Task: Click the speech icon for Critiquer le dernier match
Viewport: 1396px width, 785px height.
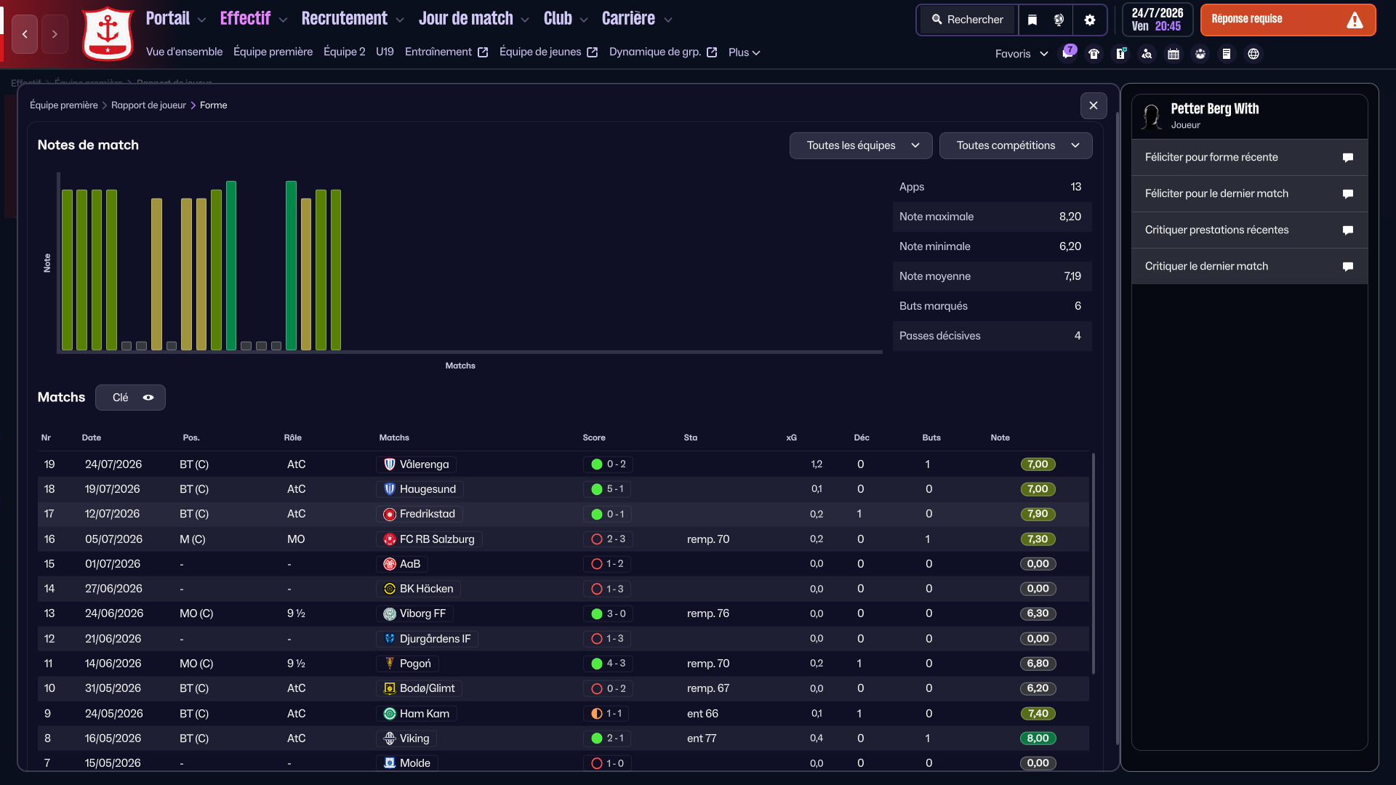Action: 1347,267
